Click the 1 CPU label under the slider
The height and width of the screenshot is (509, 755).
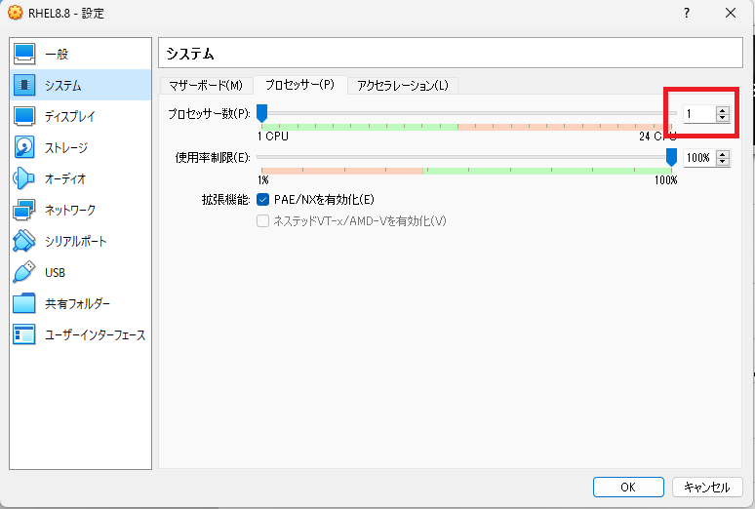pos(273,137)
